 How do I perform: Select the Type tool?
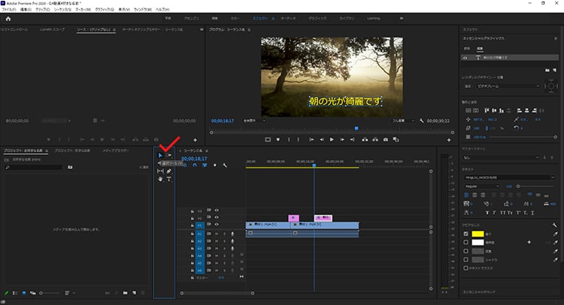coord(168,180)
